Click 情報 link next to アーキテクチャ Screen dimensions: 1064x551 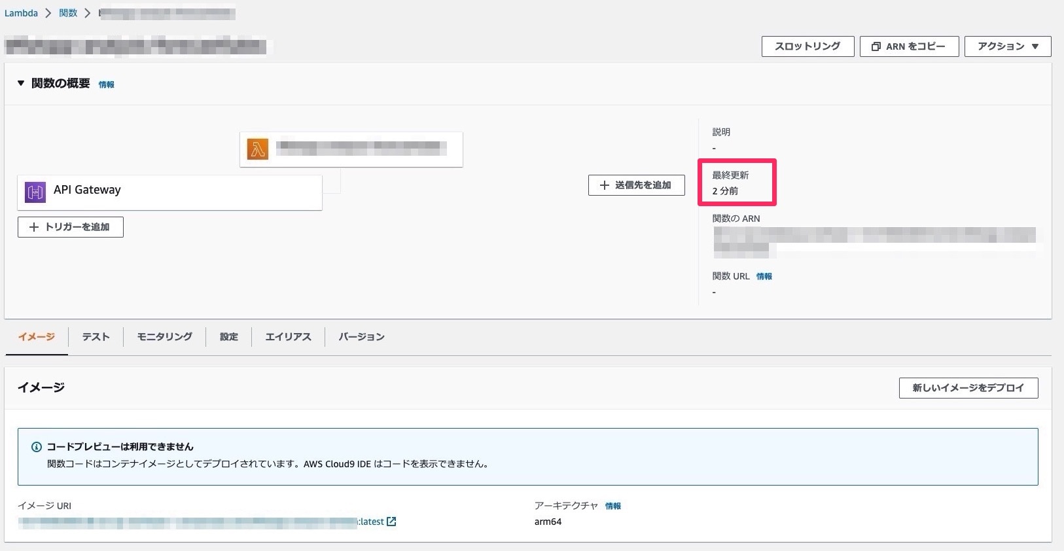[613, 506]
